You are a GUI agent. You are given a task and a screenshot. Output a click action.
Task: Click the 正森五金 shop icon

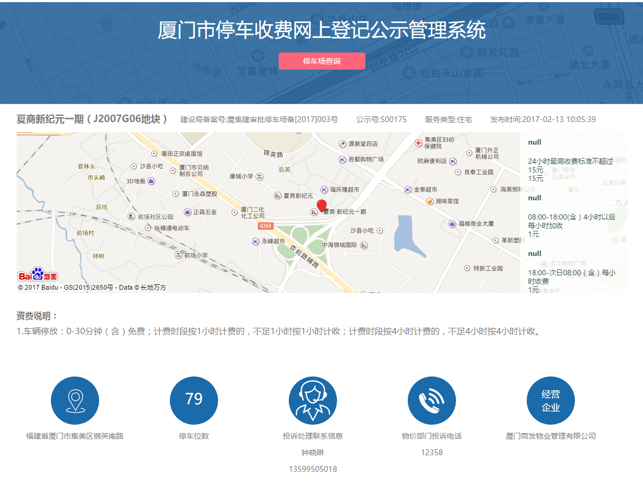click(x=187, y=212)
